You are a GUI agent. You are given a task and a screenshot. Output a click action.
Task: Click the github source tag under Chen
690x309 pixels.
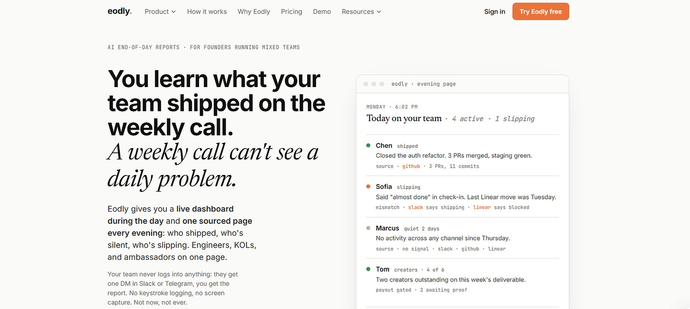[x=411, y=166]
